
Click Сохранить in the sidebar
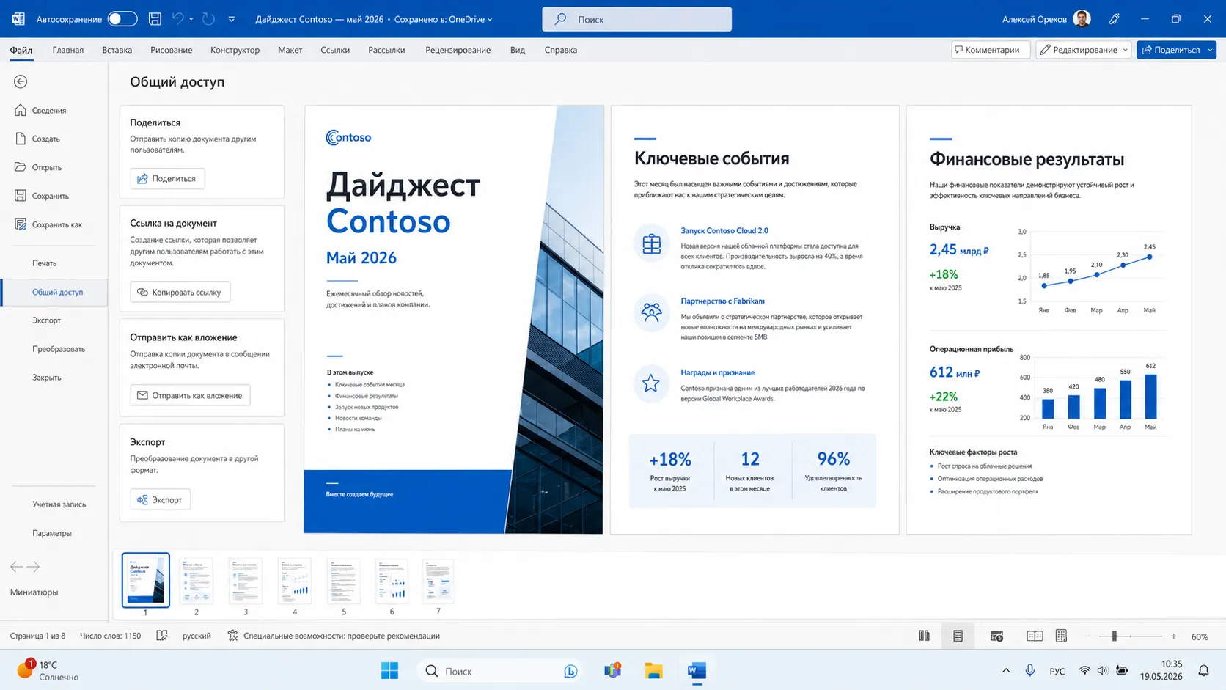click(x=51, y=196)
